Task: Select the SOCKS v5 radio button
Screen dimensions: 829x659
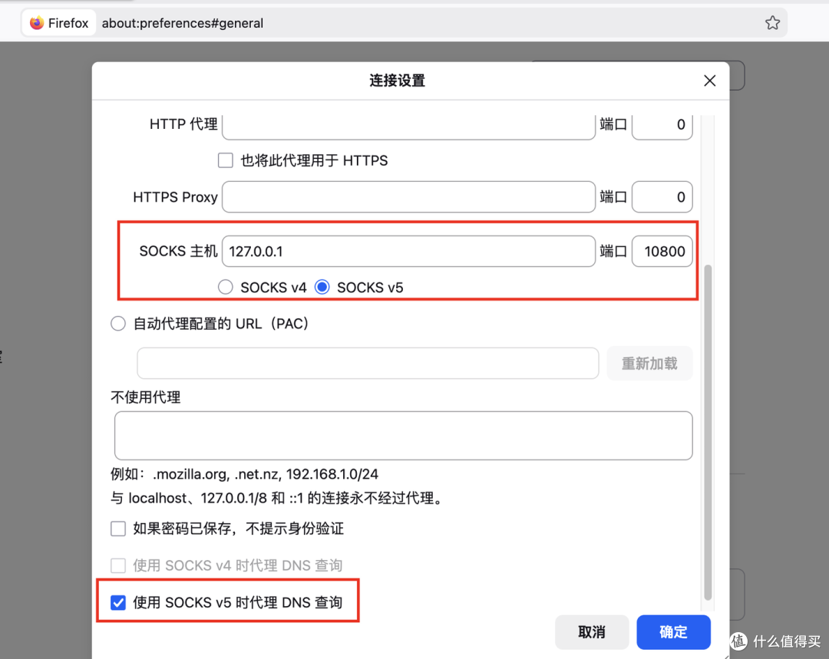Action: pyautogui.click(x=322, y=287)
